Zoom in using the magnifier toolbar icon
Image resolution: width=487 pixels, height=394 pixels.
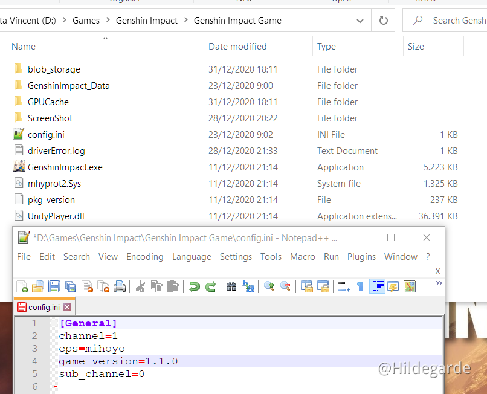coord(269,286)
